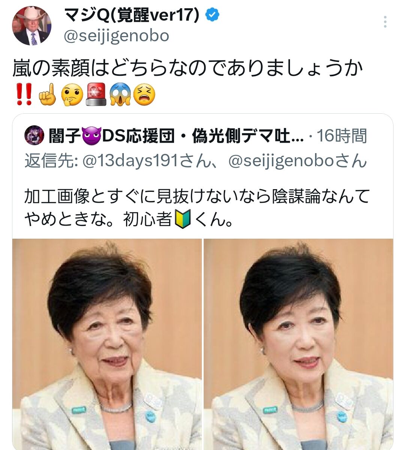Click the purple devil emoji in quoted name
The image size is (404, 450).
coord(92,136)
